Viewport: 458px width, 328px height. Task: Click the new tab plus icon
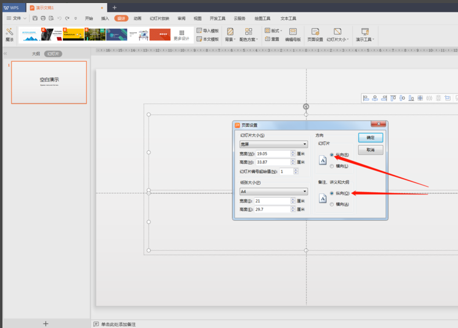(x=114, y=7)
